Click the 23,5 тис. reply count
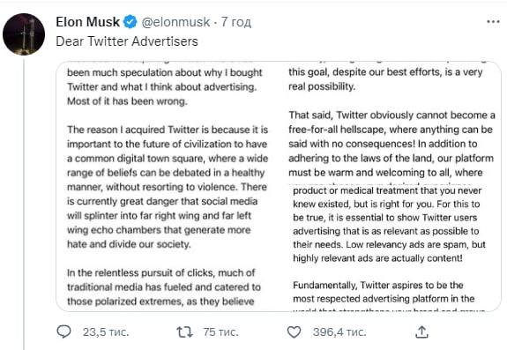Image resolution: width=507 pixels, height=350 pixels. (x=106, y=331)
